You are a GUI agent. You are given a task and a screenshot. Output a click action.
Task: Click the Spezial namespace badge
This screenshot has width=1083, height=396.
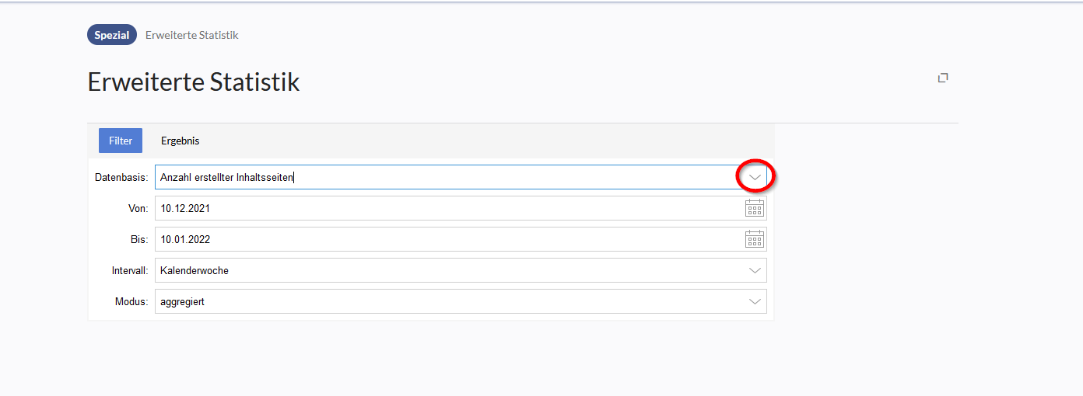click(x=112, y=35)
